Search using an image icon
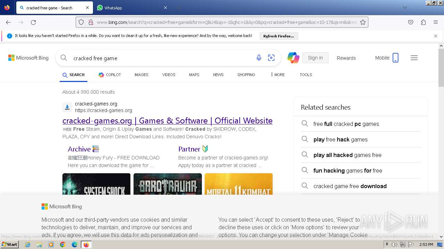Viewport: 444px width, 249px height. click(271, 58)
